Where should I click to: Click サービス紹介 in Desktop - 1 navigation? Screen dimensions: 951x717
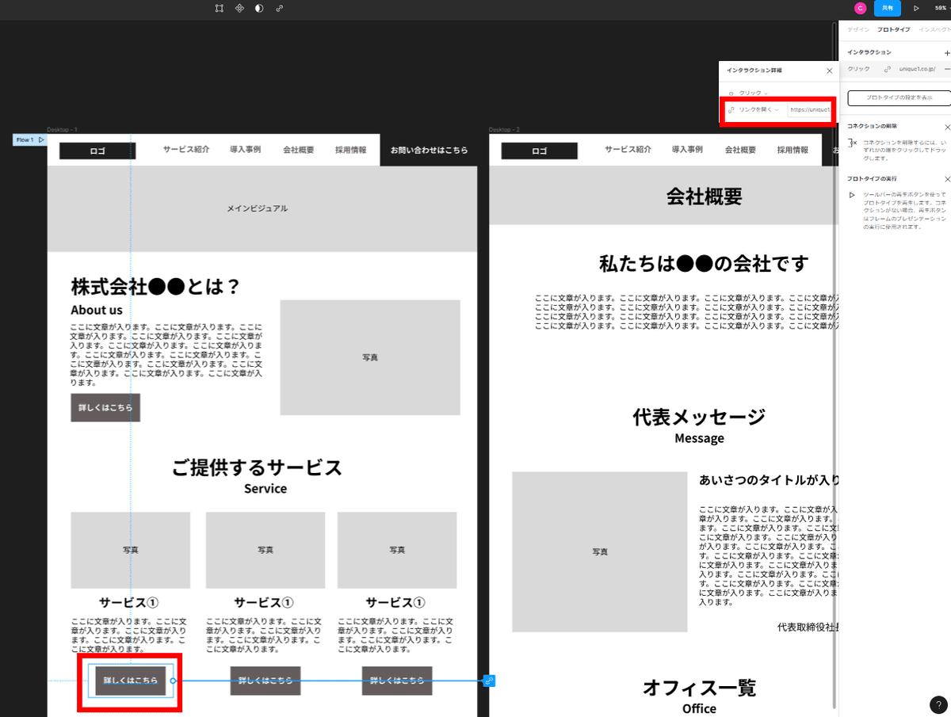186,150
